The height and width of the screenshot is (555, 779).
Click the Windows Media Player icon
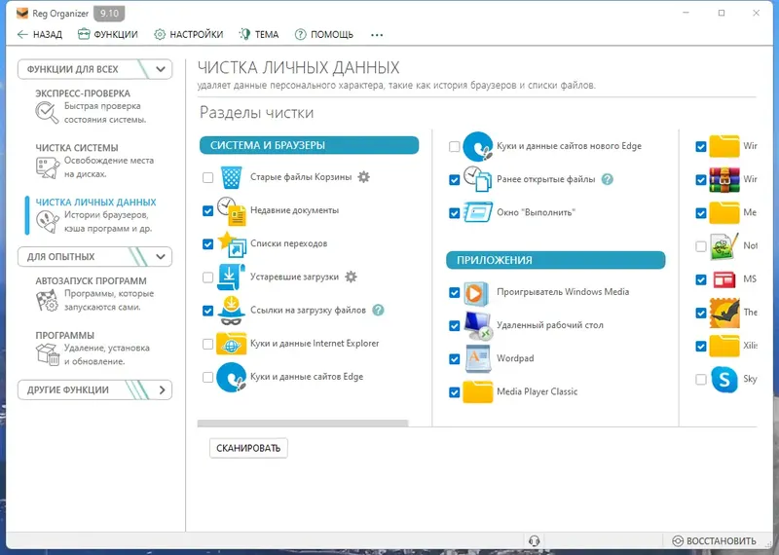(476, 293)
